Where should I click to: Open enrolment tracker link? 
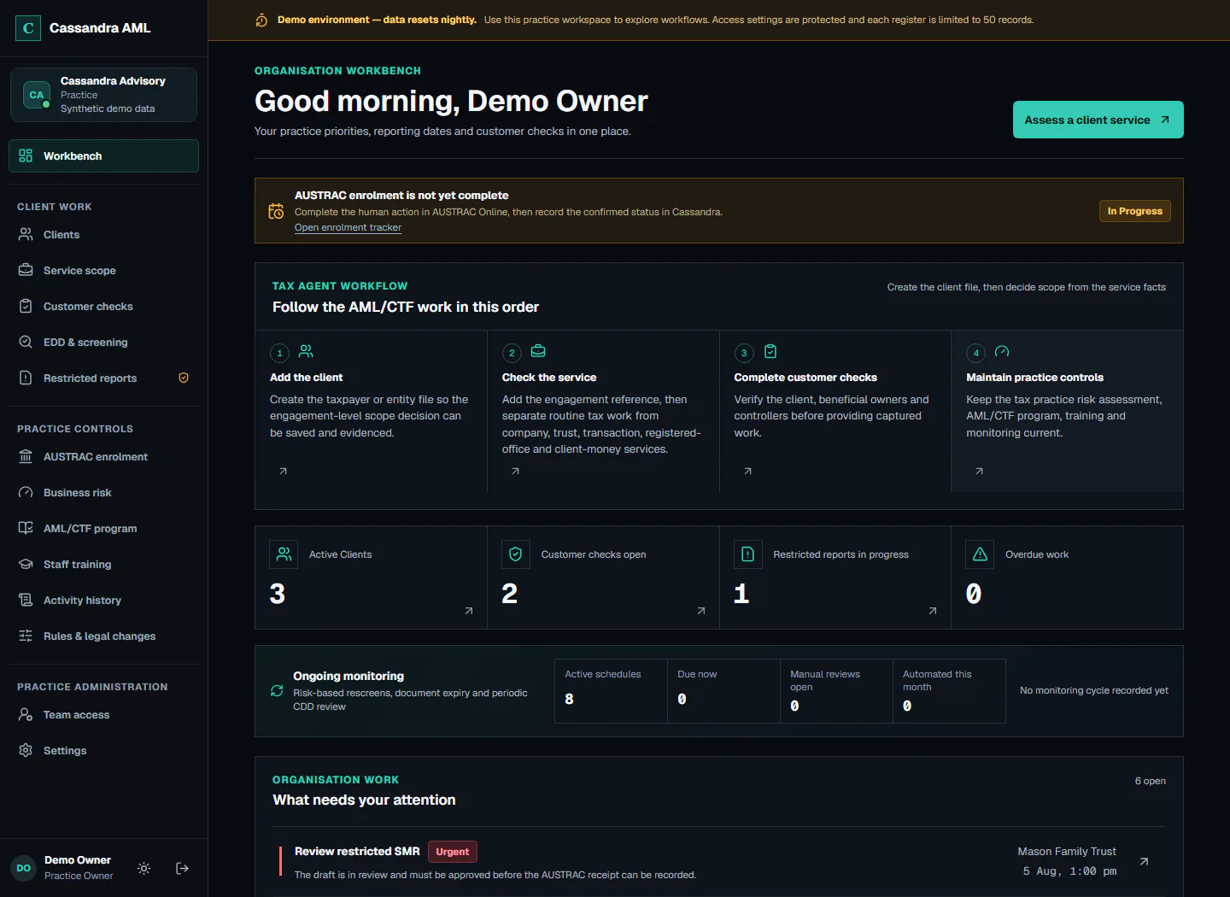(x=348, y=228)
